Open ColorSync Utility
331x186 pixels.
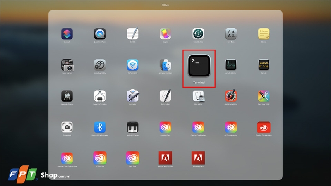[264, 96]
